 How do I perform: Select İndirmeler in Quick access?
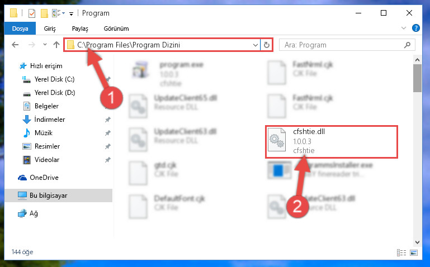(x=50, y=120)
